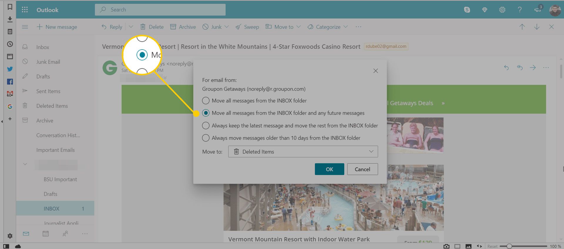Click the premium diamond icon
Screen dimensions: 564x249
click(x=485, y=10)
